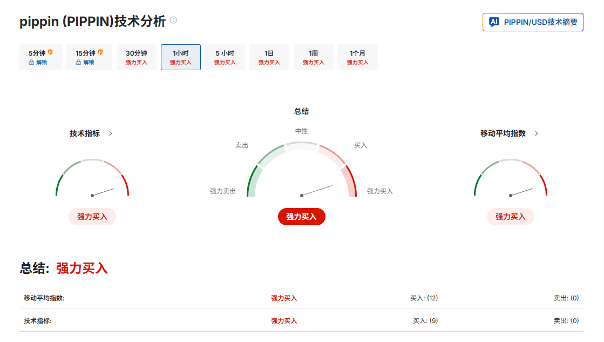Screen dimensions: 604x342
Task: Click the pippin (PIPPIN)技术分析 page title
Action: [92, 21]
